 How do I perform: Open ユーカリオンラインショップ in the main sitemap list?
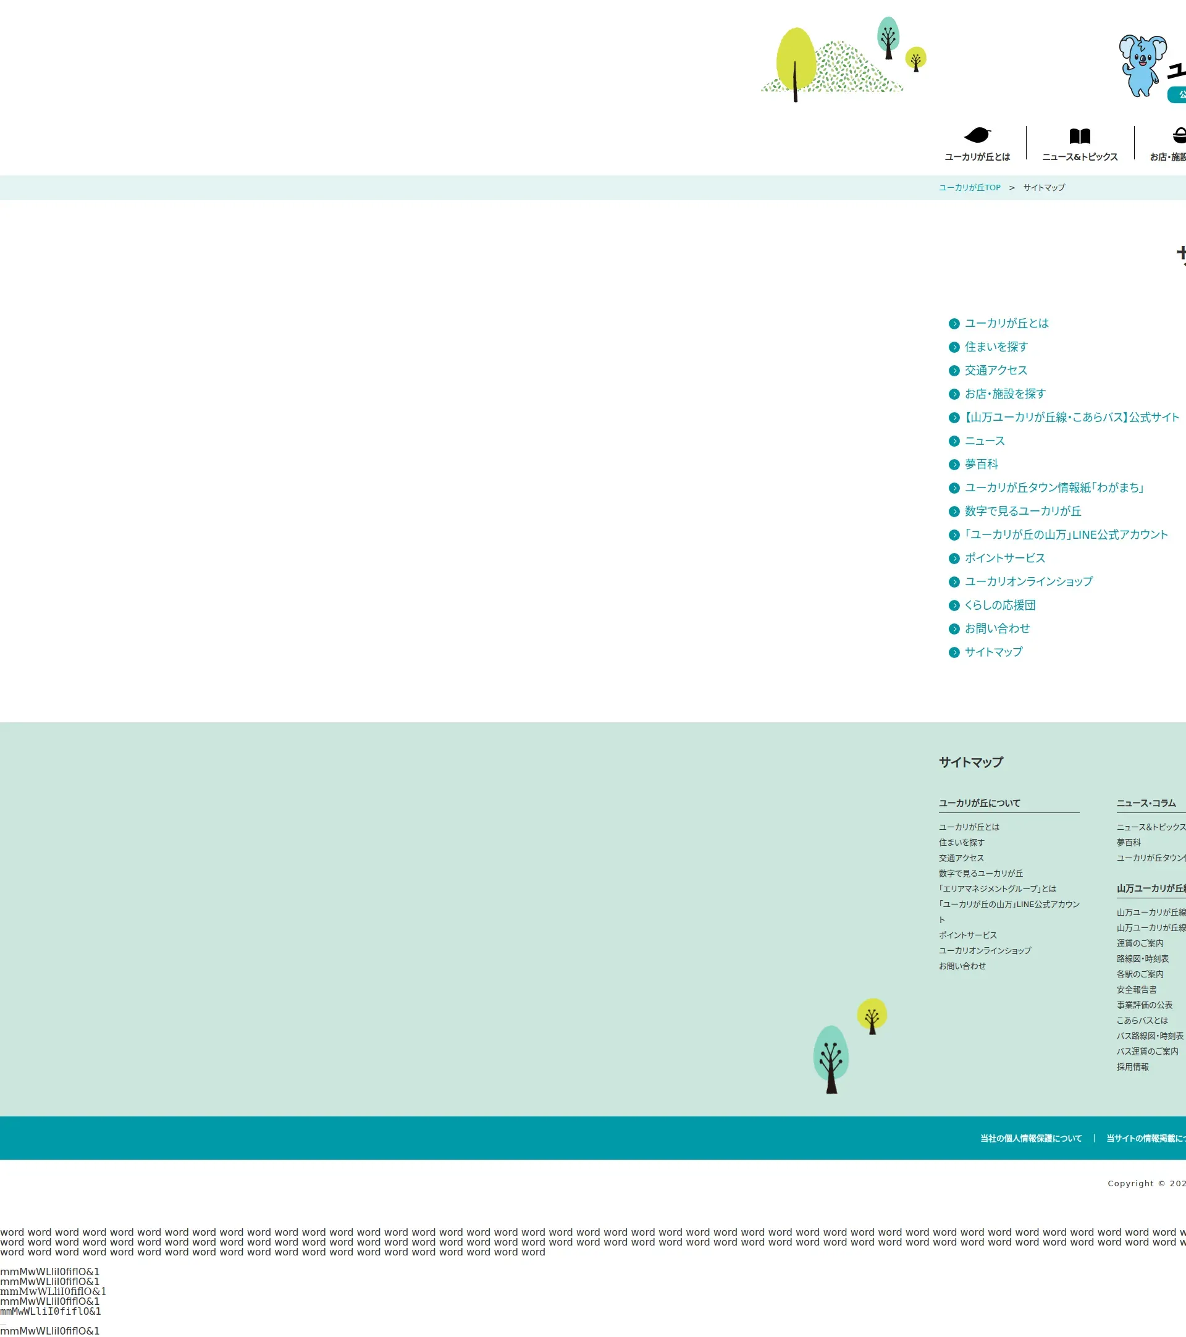click(1028, 581)
